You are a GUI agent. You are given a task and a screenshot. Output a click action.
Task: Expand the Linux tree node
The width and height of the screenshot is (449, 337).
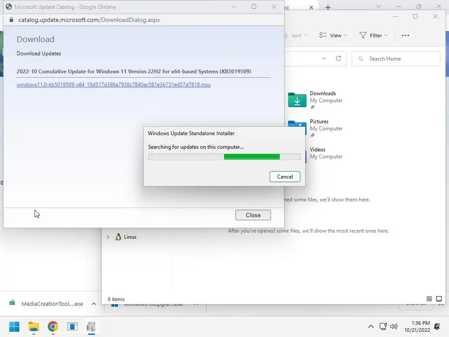click(108, 237)
